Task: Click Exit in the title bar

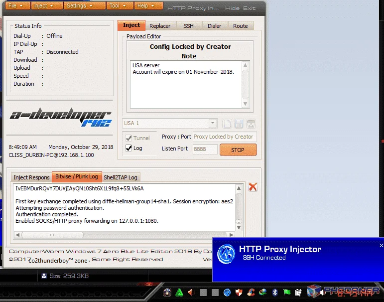Action: coord(250,8)
